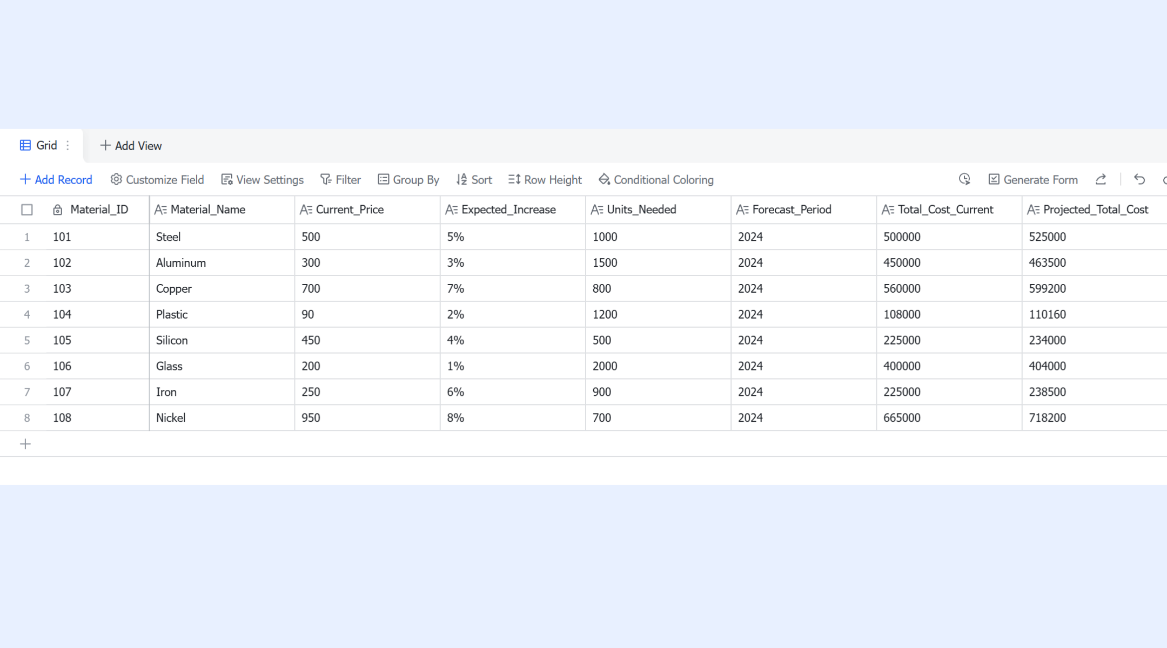Click the Add Record button
This screenshot has height=648, width=1167.
[x=56, y=179]
